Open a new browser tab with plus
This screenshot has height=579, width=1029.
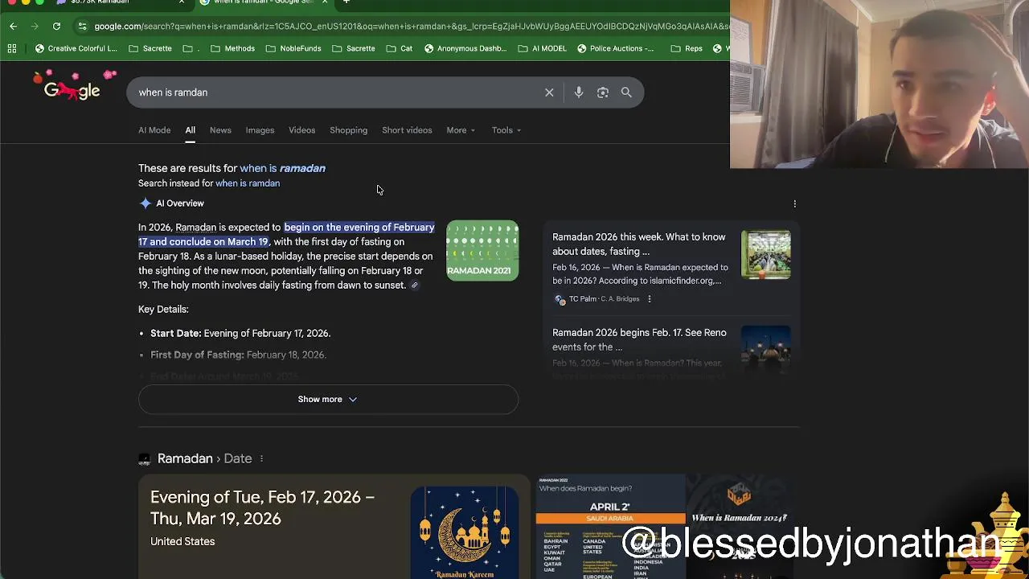[x=346, y=2]
